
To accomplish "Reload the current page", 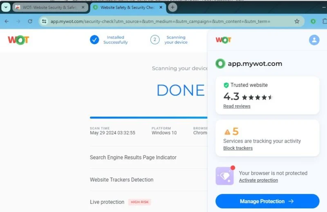I will click(x=30, y=21).
